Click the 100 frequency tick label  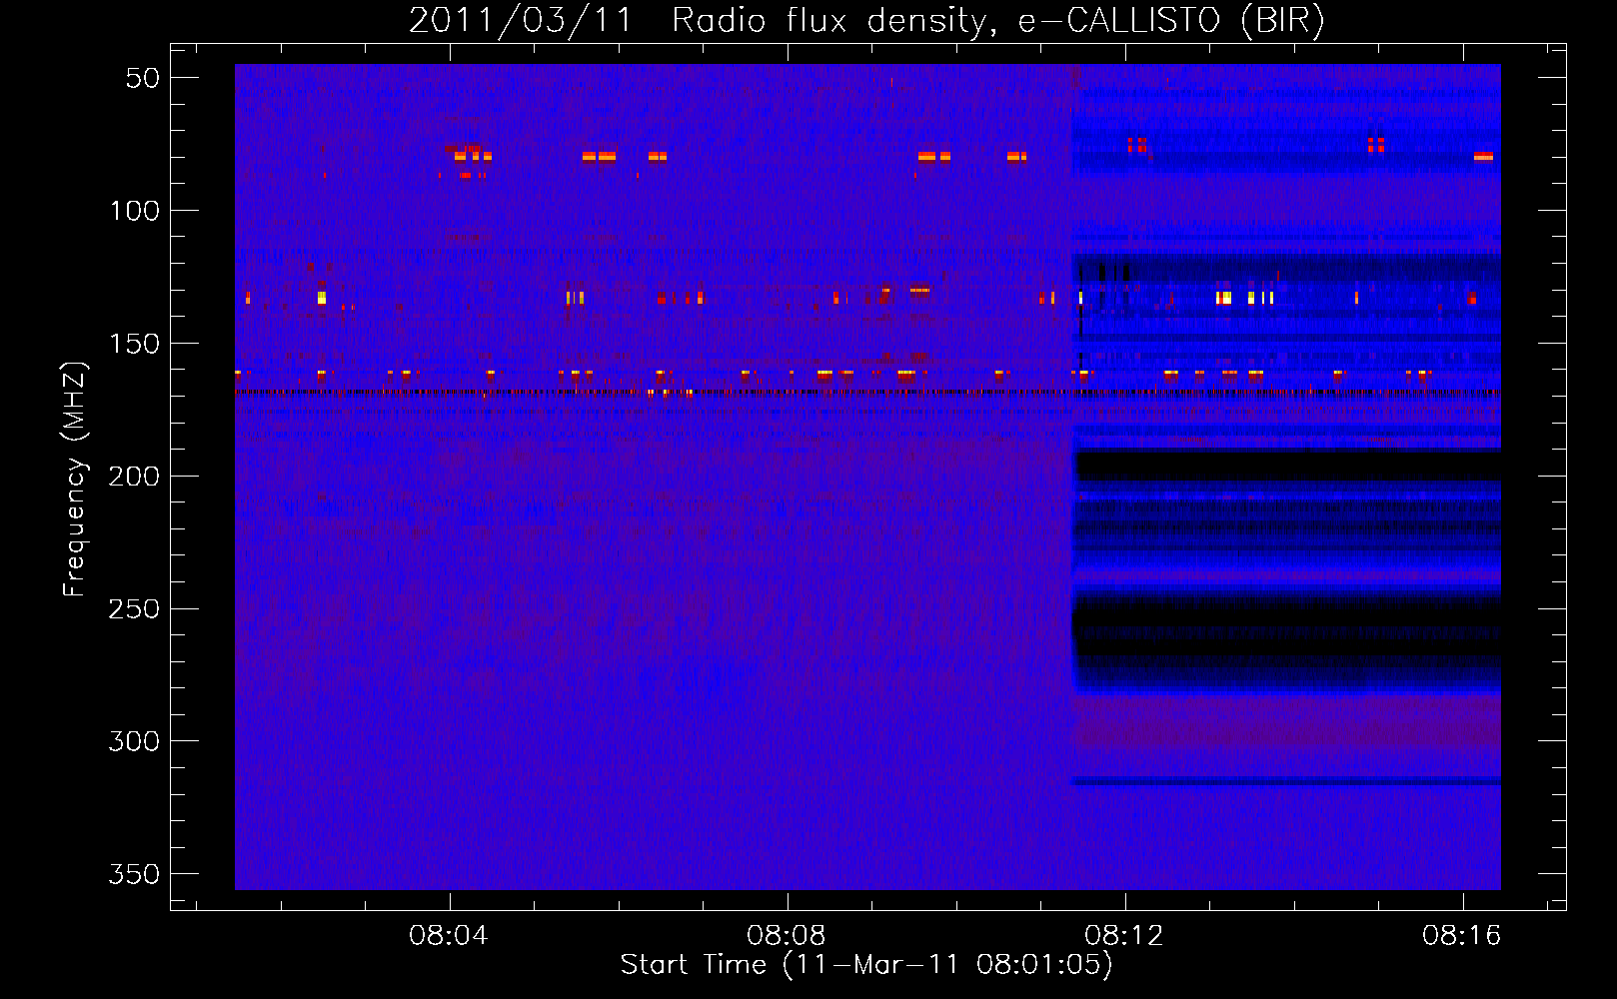point(134,211)
